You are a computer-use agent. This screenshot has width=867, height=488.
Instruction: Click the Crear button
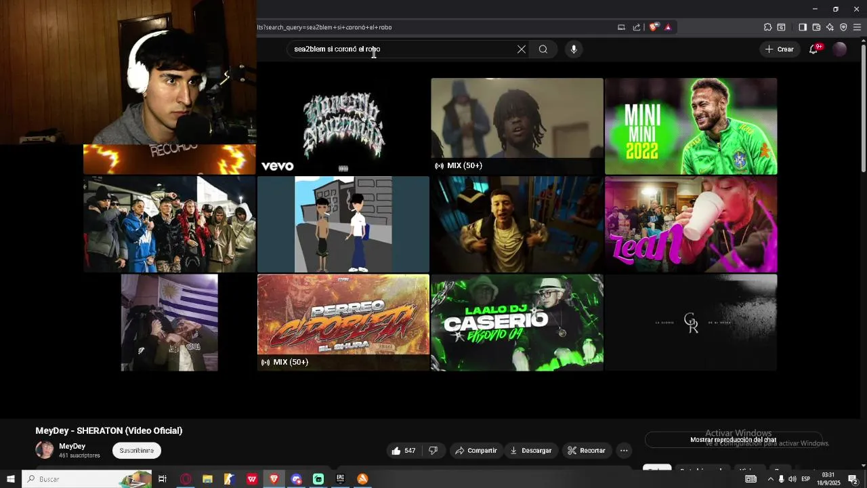tap(780, 49)
